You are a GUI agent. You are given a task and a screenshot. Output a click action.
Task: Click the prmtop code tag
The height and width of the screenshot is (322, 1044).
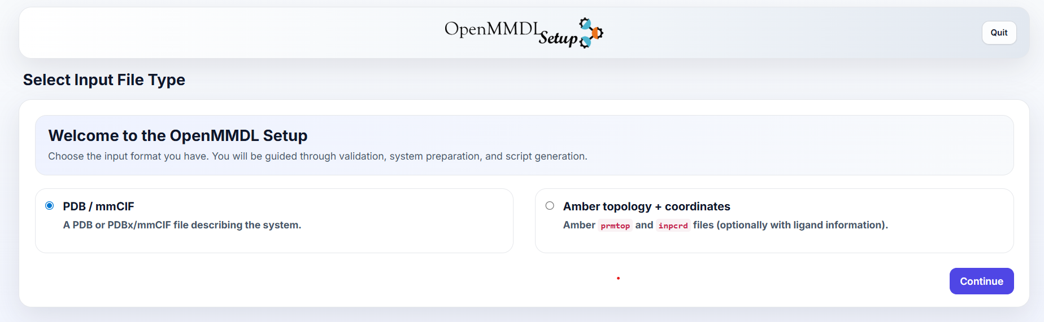(x=615, y=226)
